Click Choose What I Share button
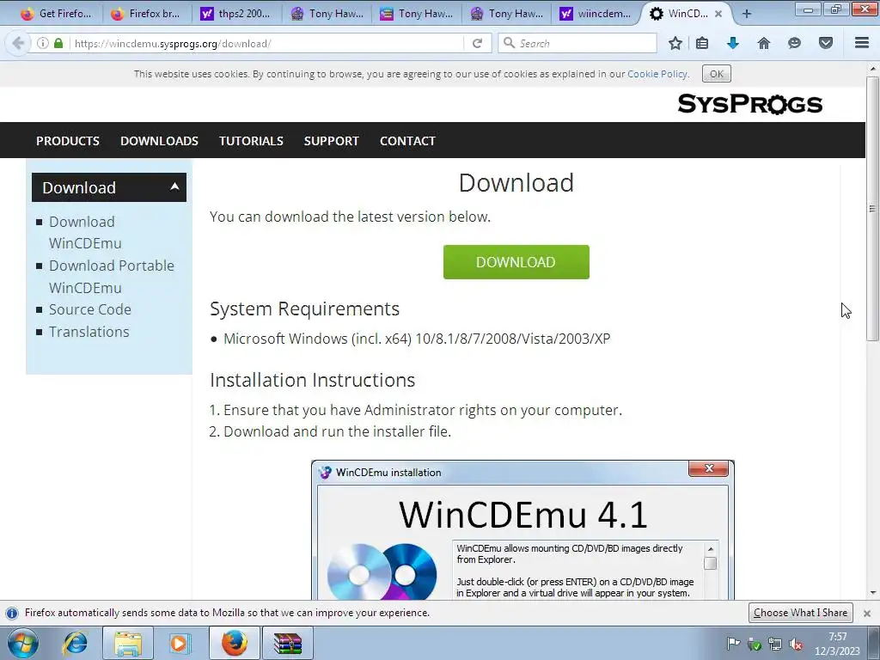 coord(800,613)
